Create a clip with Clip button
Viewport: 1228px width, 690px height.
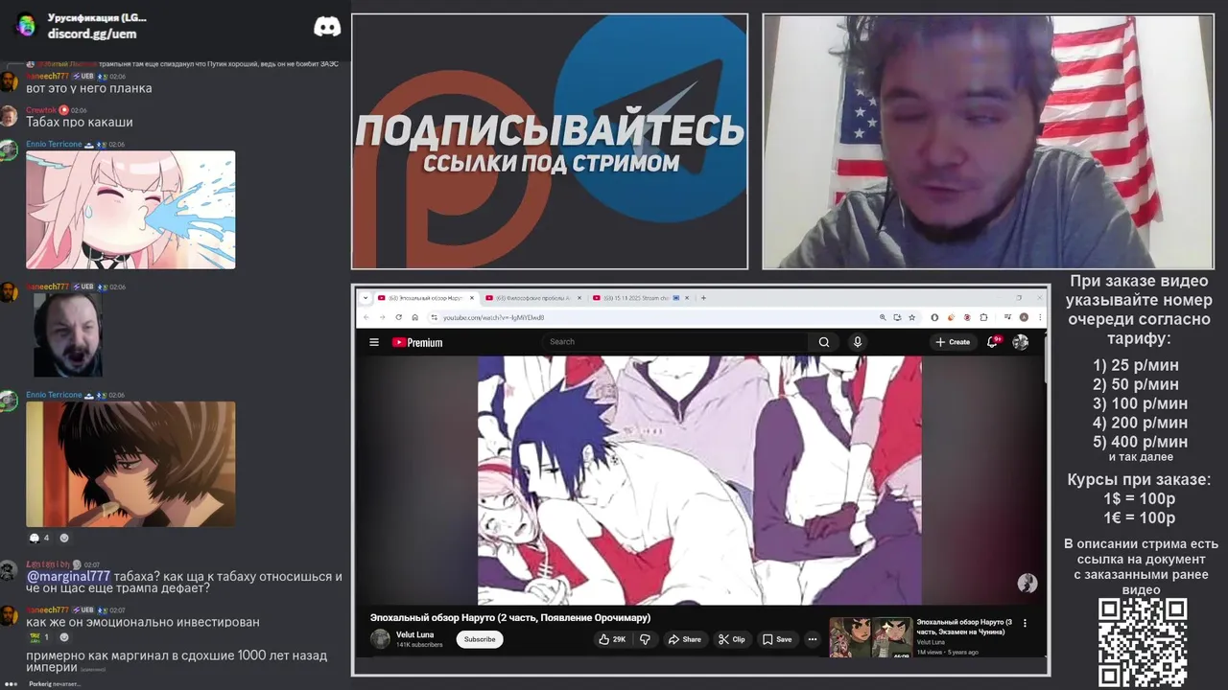coord(732,639)
